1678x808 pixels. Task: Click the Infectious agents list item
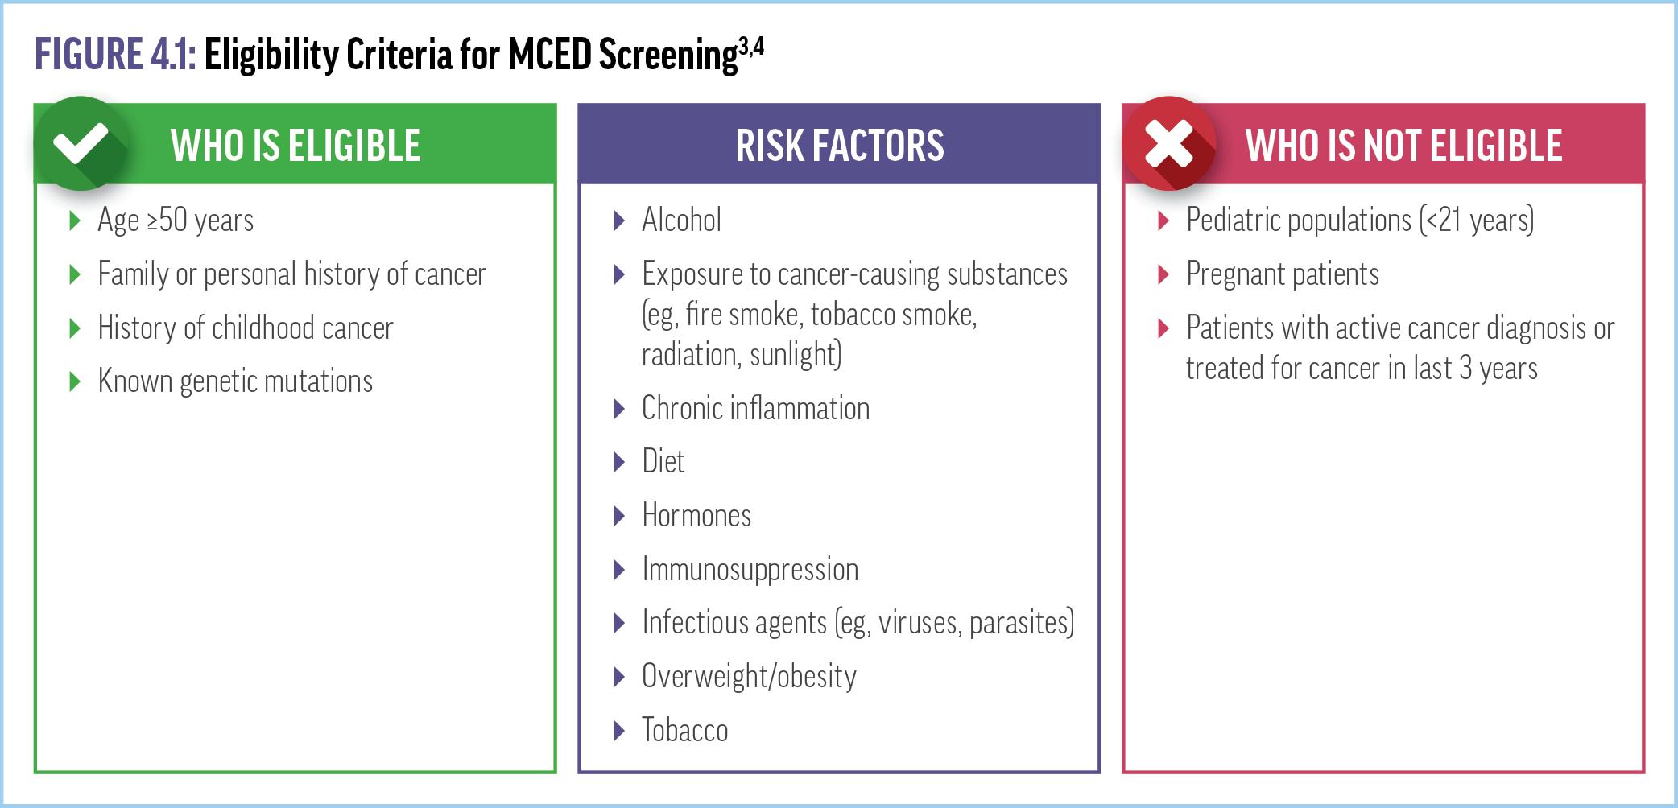(858, 623)
